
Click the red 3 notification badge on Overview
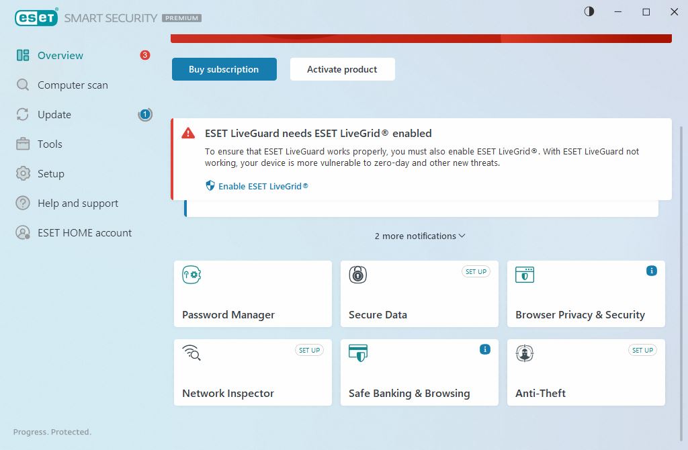(145, 55)
